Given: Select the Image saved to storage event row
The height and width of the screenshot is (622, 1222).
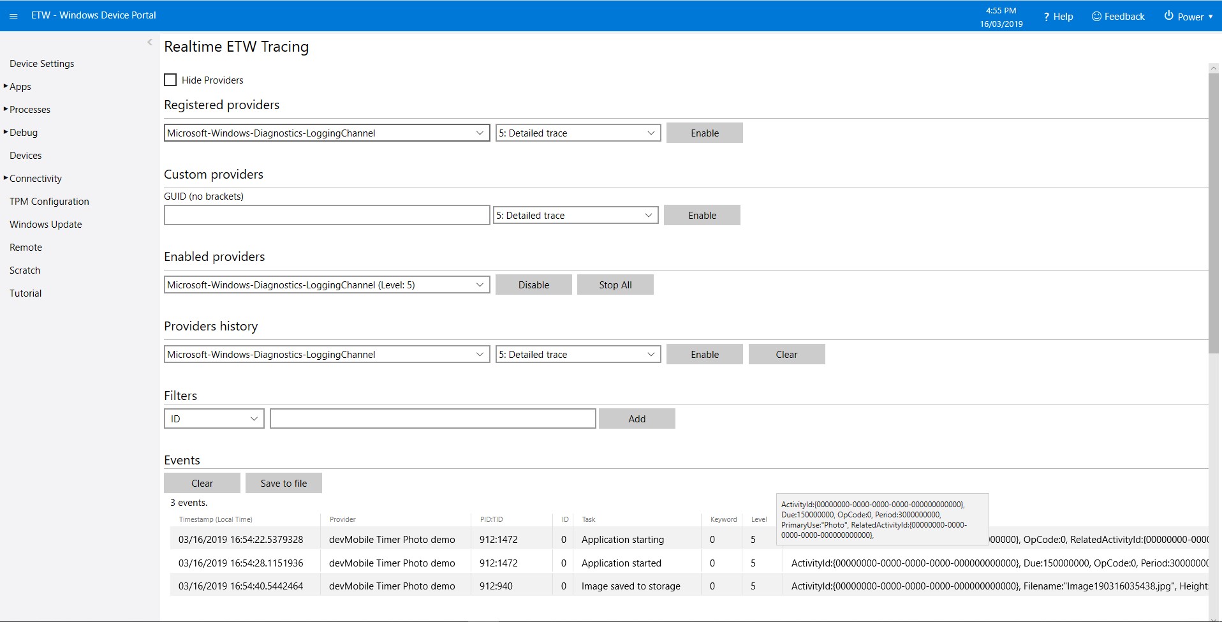Looking at the screenshot, I should [x=630, y=586].
